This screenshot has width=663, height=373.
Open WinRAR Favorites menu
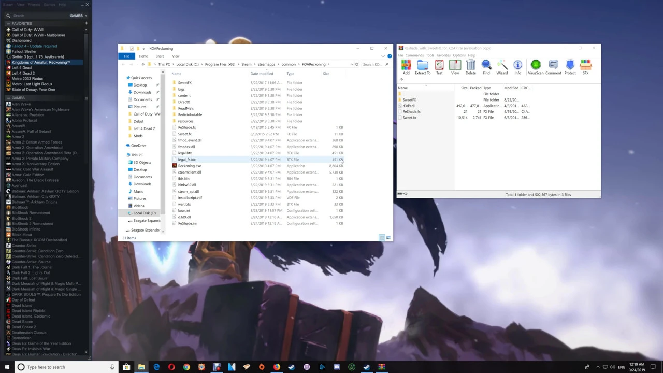tap(443, 55)
